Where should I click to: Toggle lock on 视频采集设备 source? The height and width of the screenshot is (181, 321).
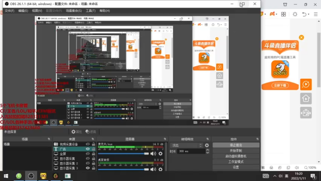tap(93, 144)
